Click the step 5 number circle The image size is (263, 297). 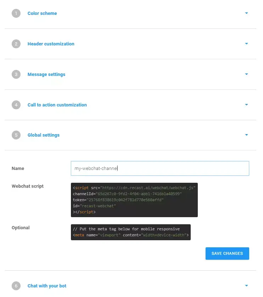click(16, 135)
